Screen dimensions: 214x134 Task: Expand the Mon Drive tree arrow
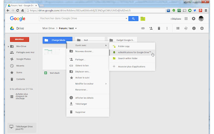pyautogui.click(x=8, y=47)
